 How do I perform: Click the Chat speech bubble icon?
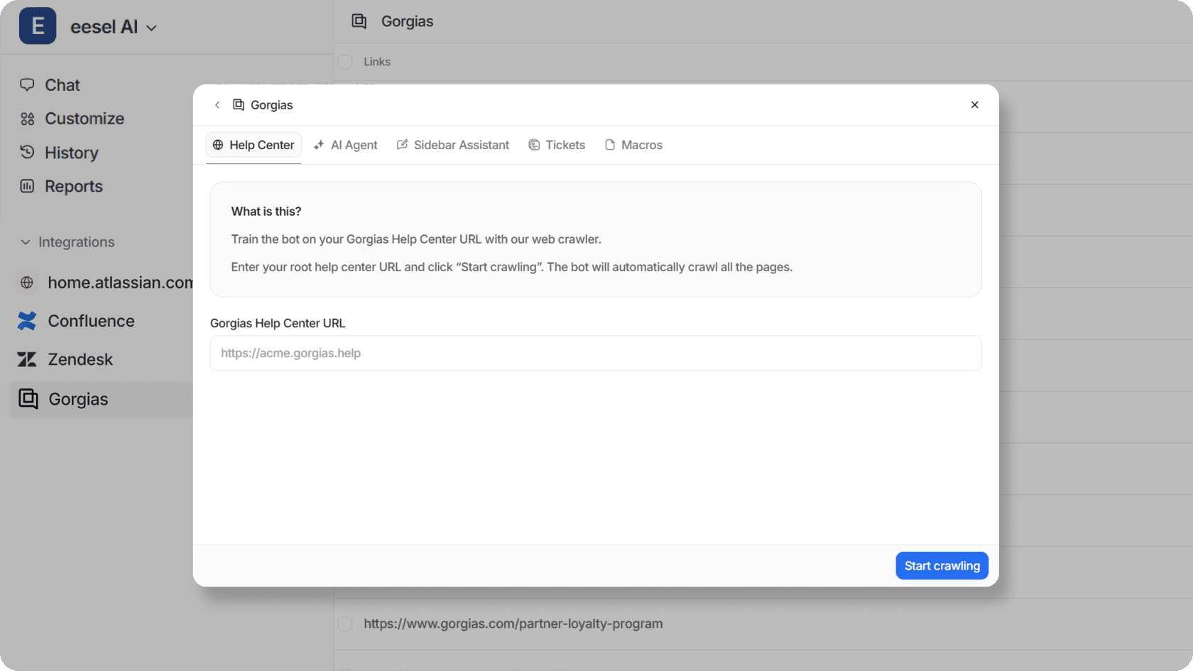27,84
